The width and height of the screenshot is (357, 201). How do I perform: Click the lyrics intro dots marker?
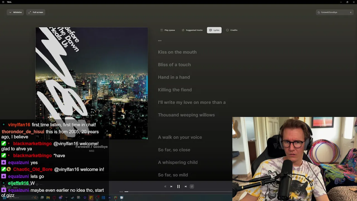tap(160, 41)
